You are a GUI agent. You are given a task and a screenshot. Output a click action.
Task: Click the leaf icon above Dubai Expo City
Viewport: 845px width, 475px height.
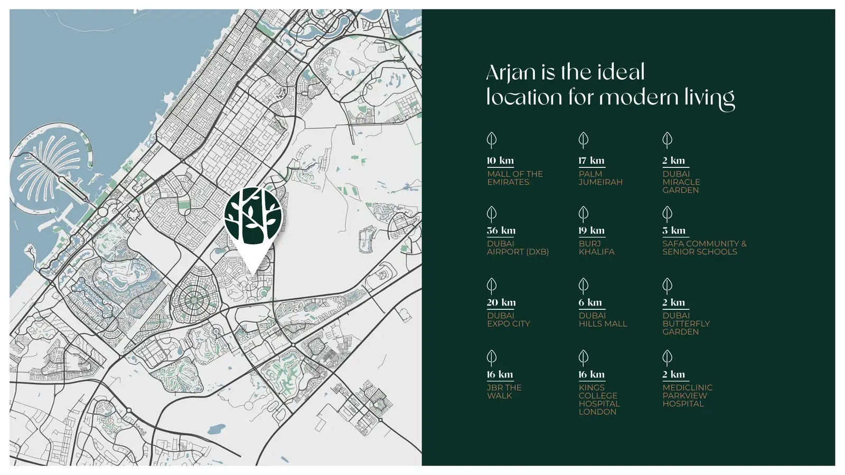click(492, 286)
